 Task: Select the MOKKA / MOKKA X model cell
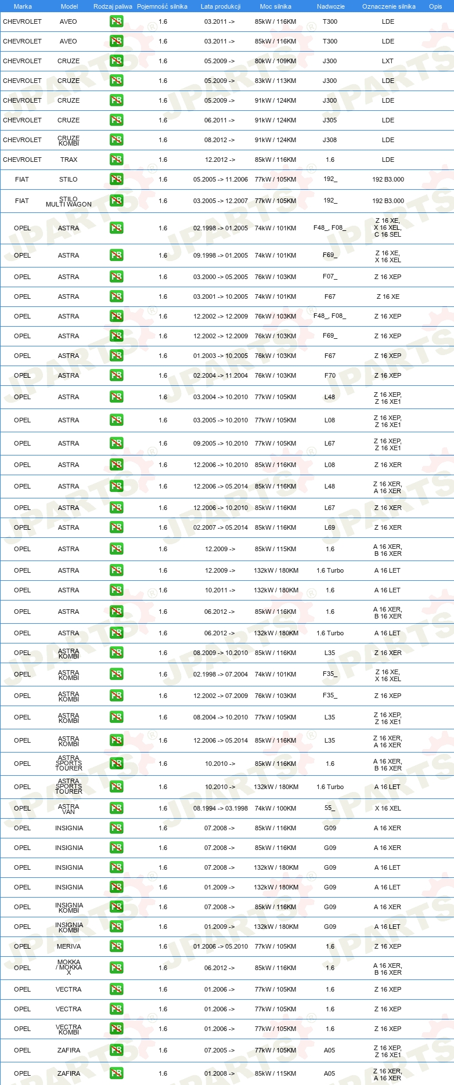(69, 967)
